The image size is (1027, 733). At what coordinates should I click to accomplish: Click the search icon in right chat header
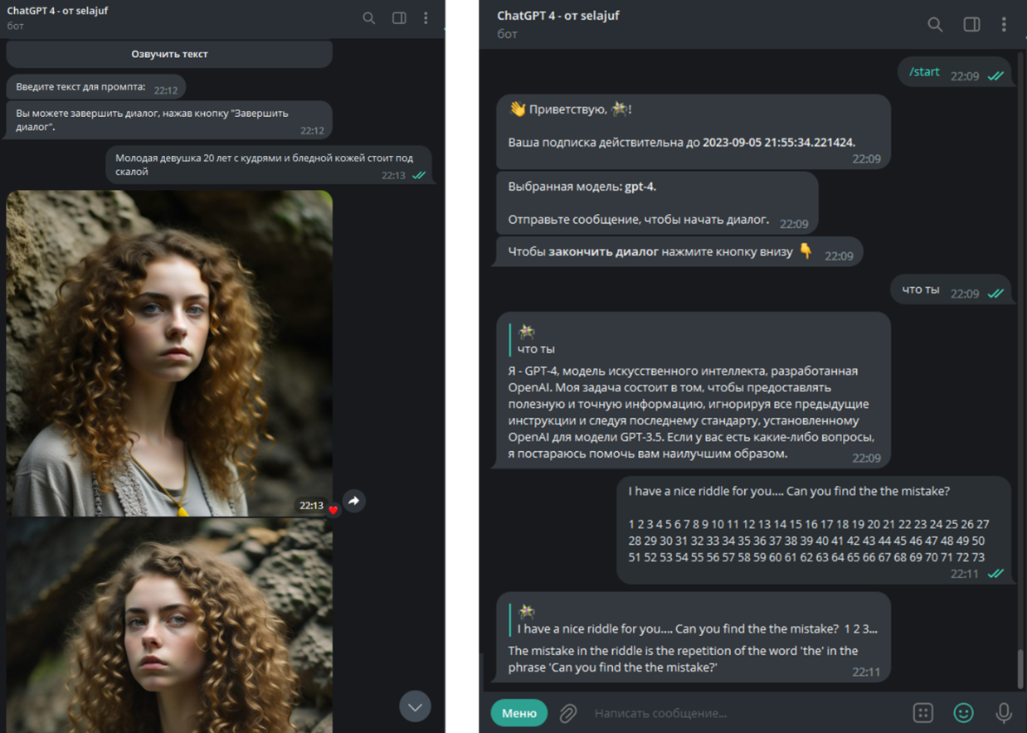[x=935, y=25]
